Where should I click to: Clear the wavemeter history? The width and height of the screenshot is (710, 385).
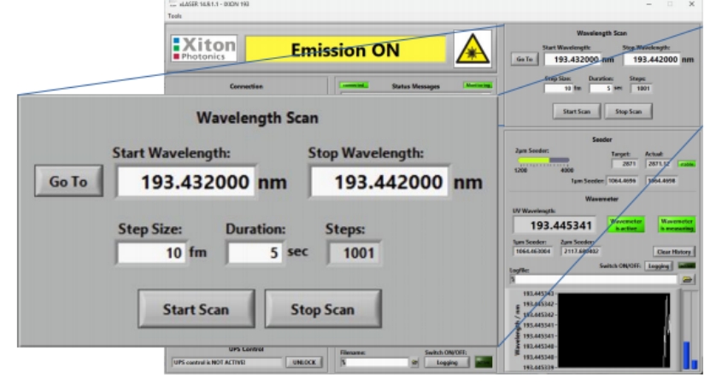coord(674,252)
